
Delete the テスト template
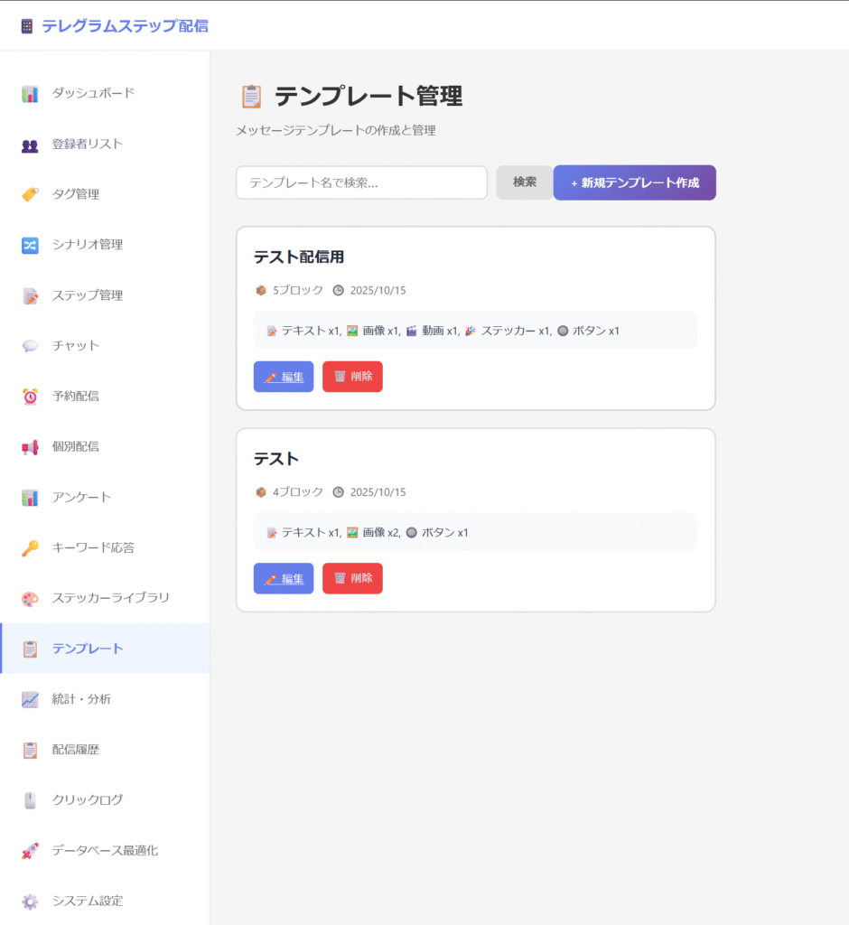click(x=352, y=578)
